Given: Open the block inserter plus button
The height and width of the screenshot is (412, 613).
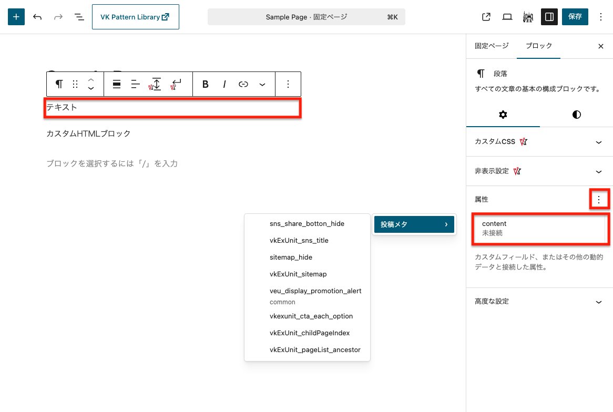Looking at the screenshot, I should pos(16,17).
